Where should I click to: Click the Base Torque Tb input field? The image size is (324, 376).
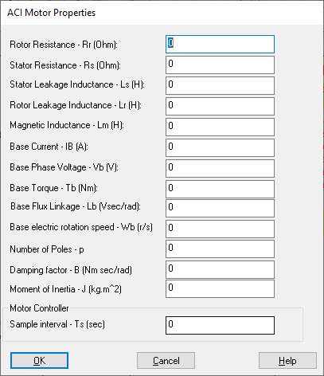tap(220, 189)
